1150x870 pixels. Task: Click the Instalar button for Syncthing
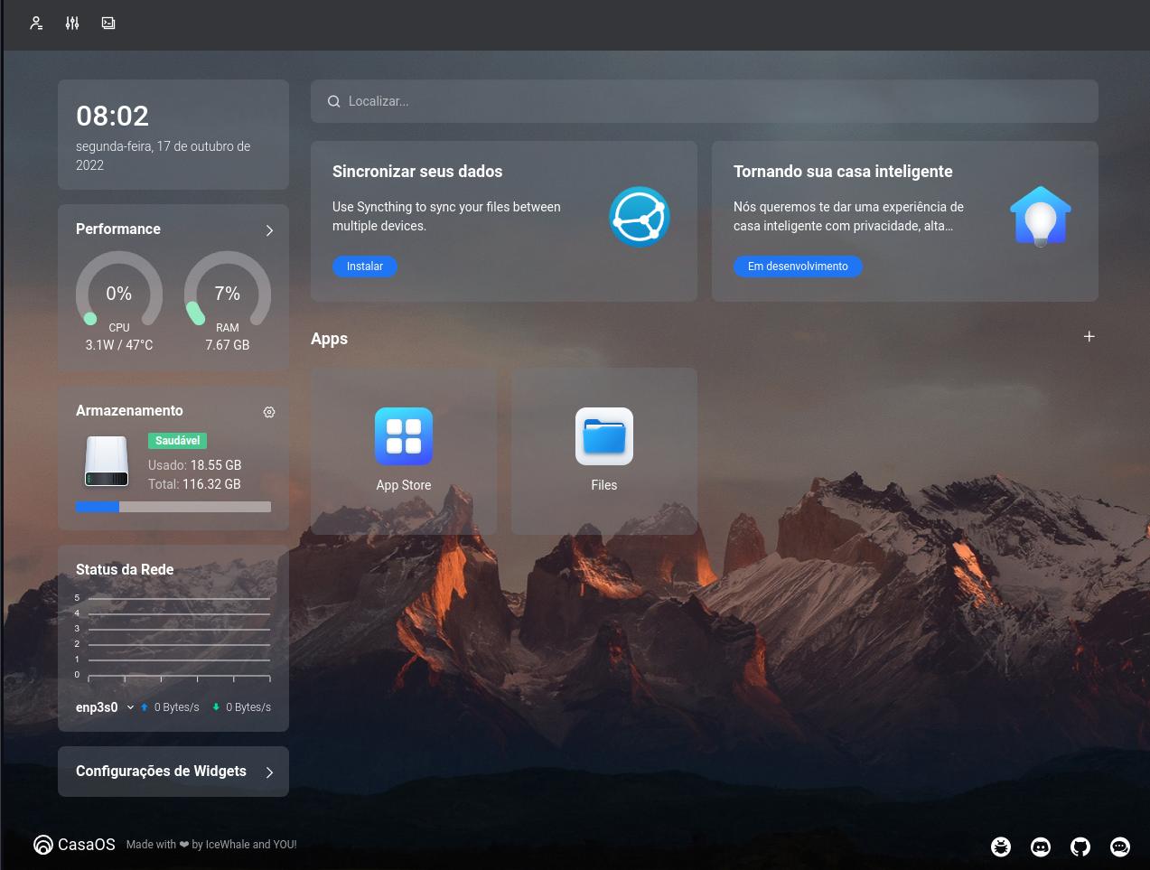[x=365, y=267]
